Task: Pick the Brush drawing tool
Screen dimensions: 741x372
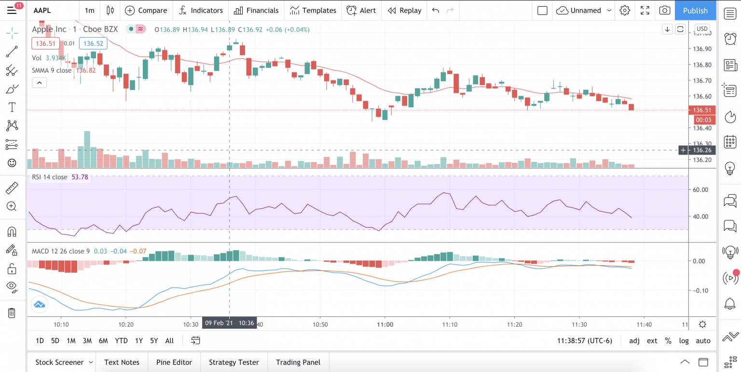Action: tap(12, 89)
